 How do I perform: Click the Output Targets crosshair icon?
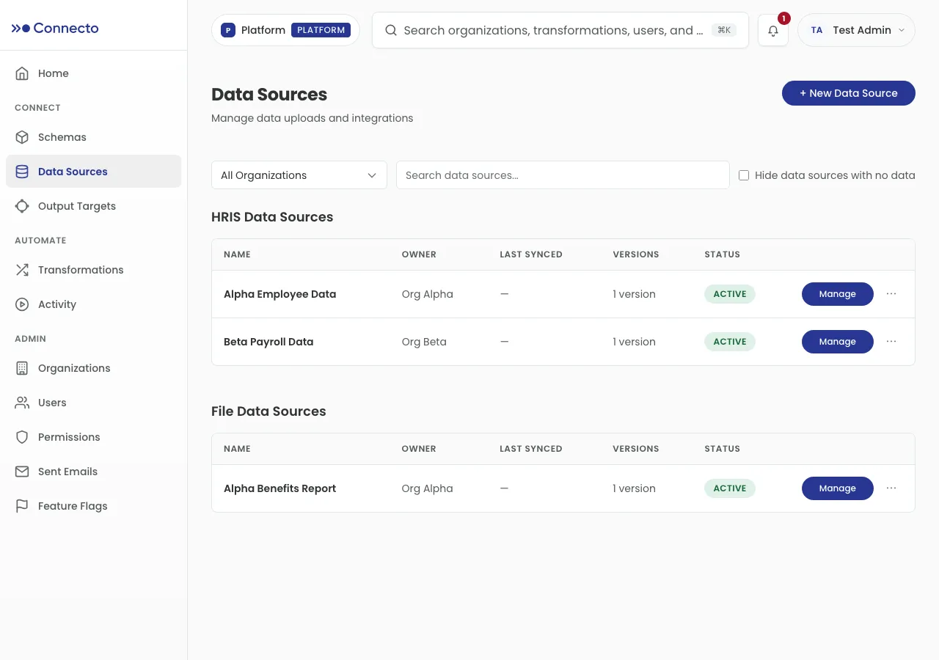22,206
